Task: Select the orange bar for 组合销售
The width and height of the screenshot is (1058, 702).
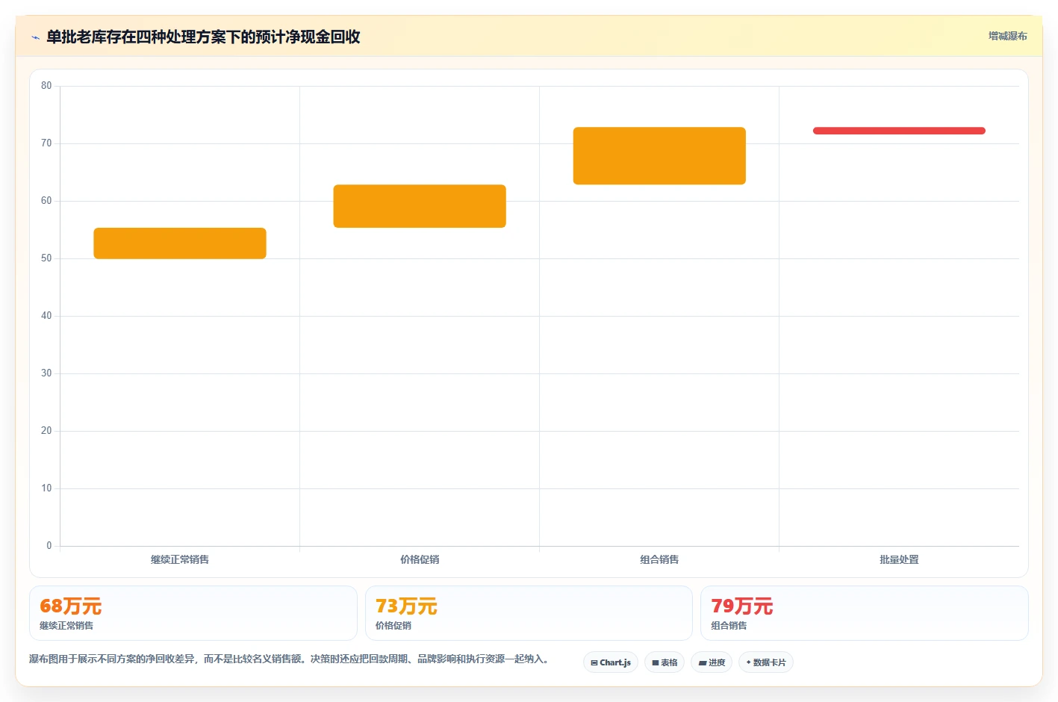Action: click(x=659, y=155)
